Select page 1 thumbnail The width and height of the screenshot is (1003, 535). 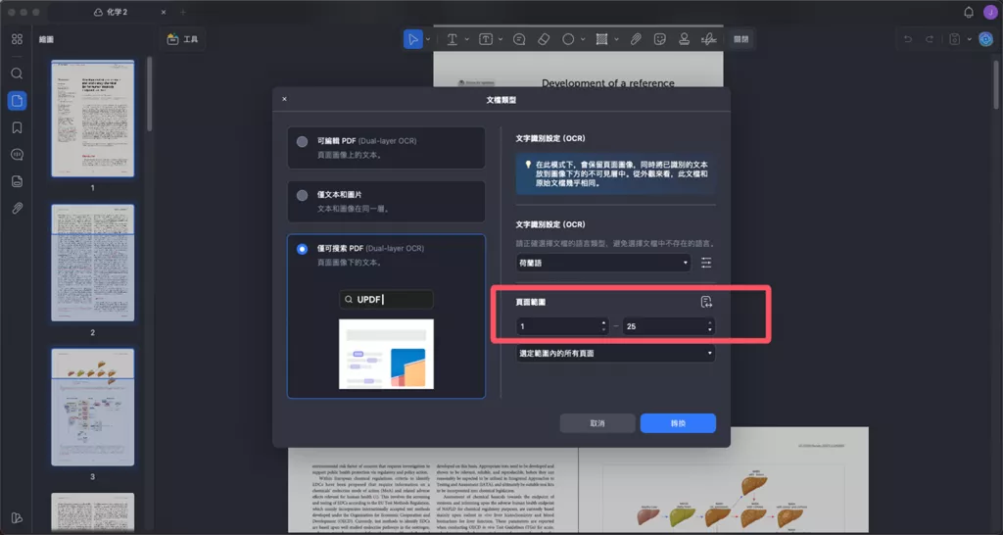93,119
